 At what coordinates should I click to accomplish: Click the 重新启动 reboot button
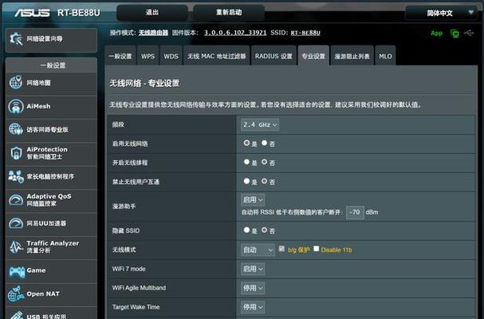point(229,13)
